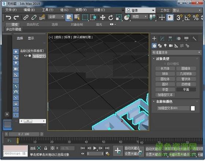The image size is (205, 161).
Task: Activate Select and Move tool
Action: coord(103,18)
